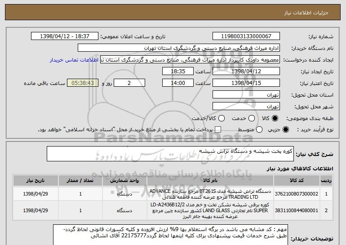Click the کد کالا column header
This screenshot has height=245, width=346.
297,181
